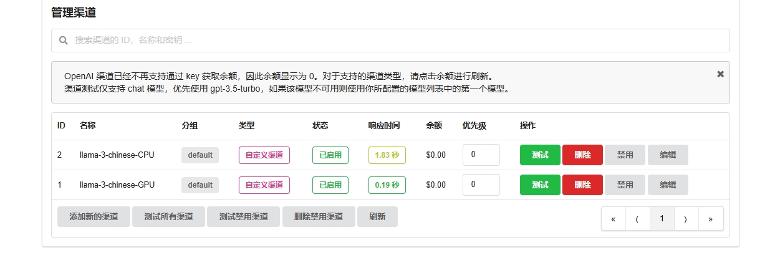Edit the llama-3-chinese-GPU channel

pyautogui.click(x=668, y=185)
